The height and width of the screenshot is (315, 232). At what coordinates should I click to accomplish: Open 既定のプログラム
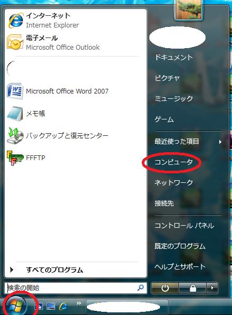pos(180,246)
